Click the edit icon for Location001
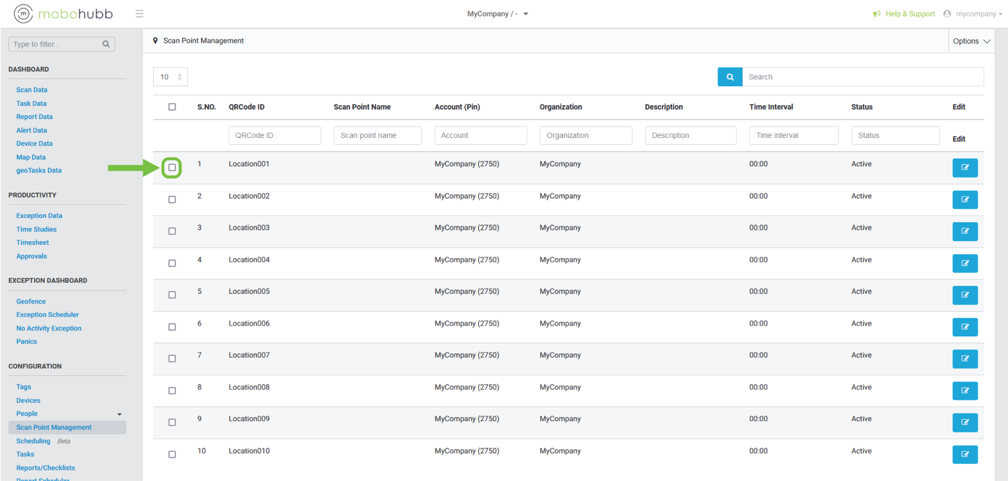The height and width of the screenshot is (481, 1008). pyautogui.click(x=965, y=168)
